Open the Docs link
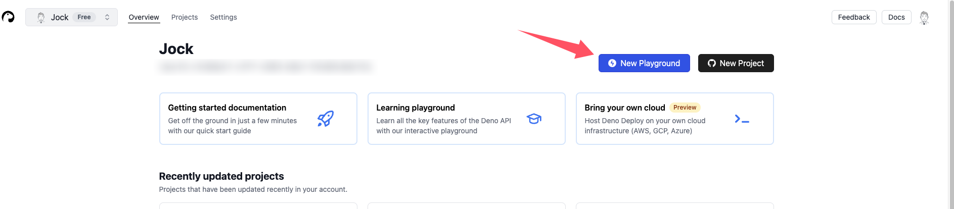This screenshot has height=209, width=954. click(x=896, y=17)
